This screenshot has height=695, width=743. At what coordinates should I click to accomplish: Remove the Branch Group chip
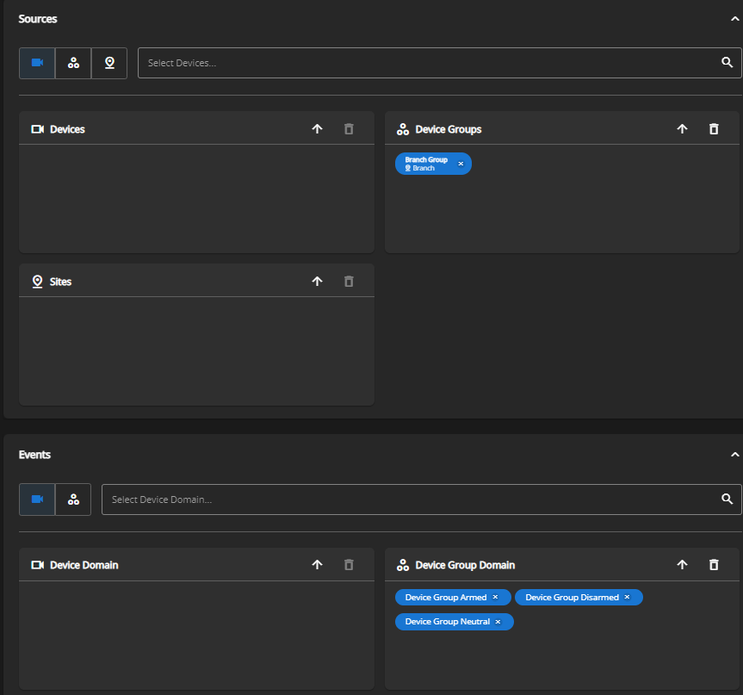[461, 164]
